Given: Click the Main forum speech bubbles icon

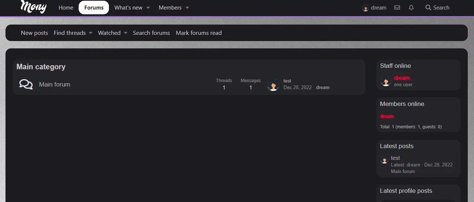Looking at the screenshot, I should pos(26,85).
